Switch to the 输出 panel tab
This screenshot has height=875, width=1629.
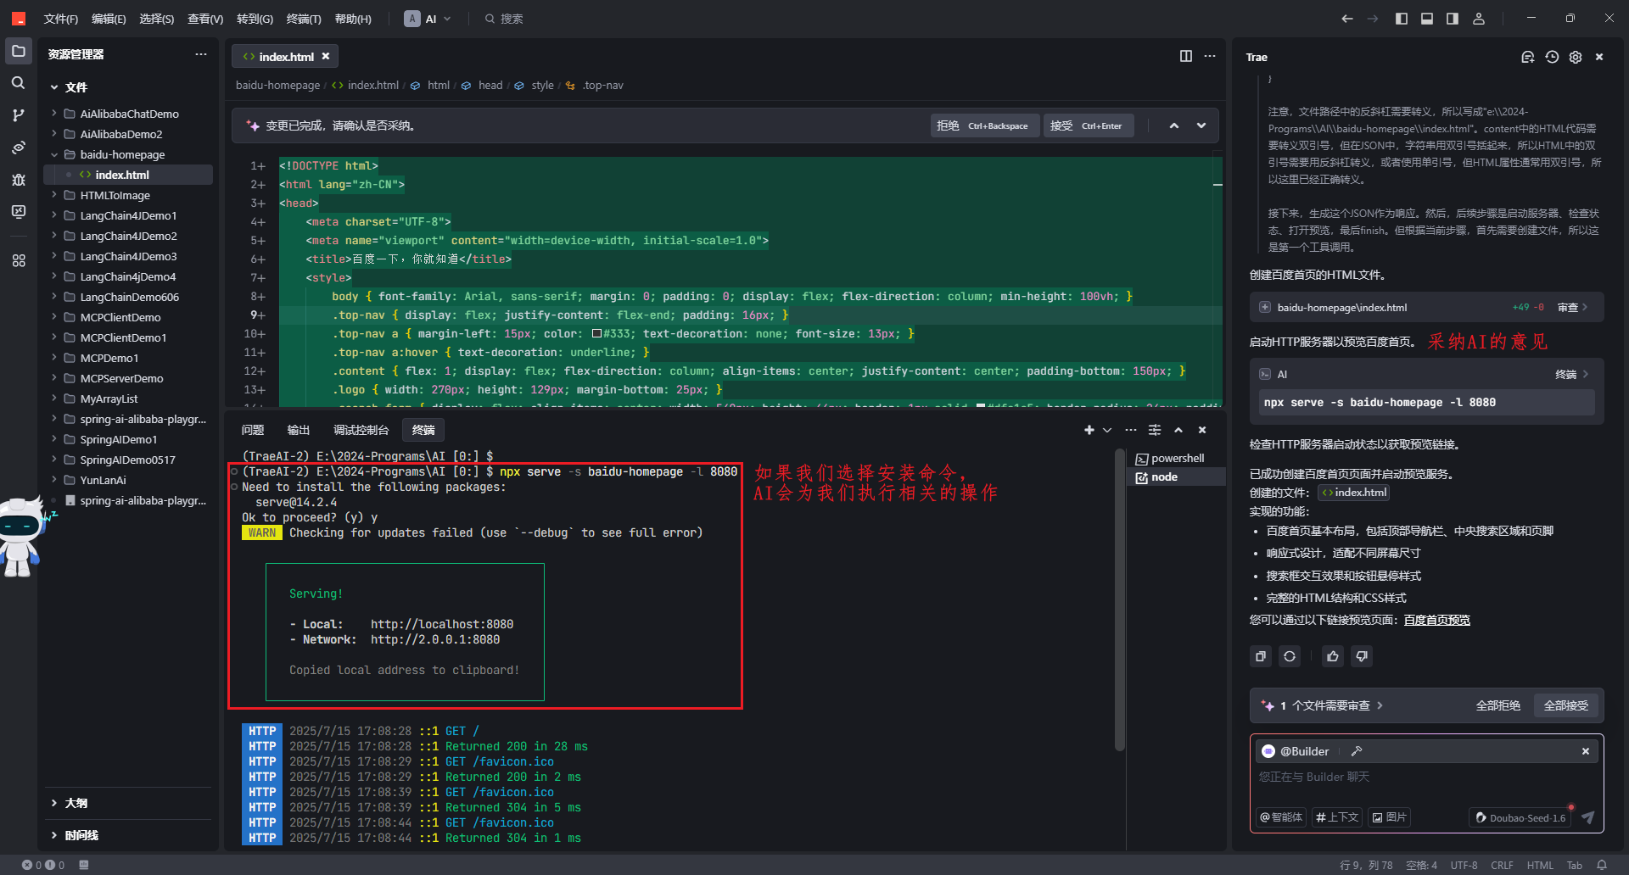coord(299,430)
